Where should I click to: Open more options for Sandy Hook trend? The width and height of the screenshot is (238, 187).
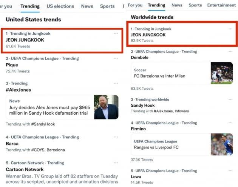[230, 100]
